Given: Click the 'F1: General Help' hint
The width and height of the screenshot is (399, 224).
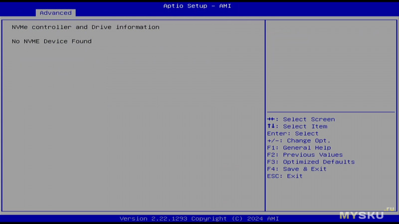Looking at the screenshot, I should click(x=299, y=147).
